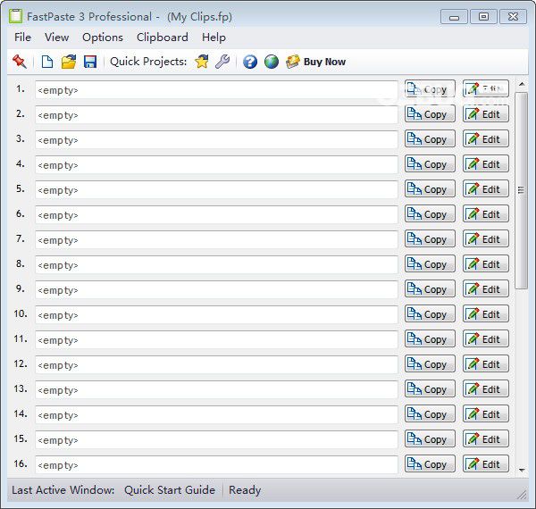This screenshot has height=509, width=536.
Task: Edit clip number 4
Action: 486,163
